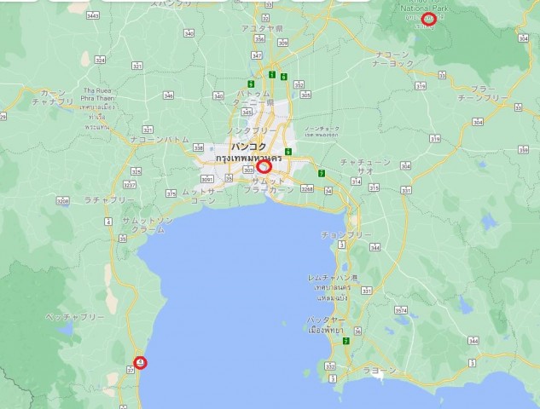This screenshot has width=540, height=409.
Task: Select the route 3091 road shield
Action: (207, 179)
